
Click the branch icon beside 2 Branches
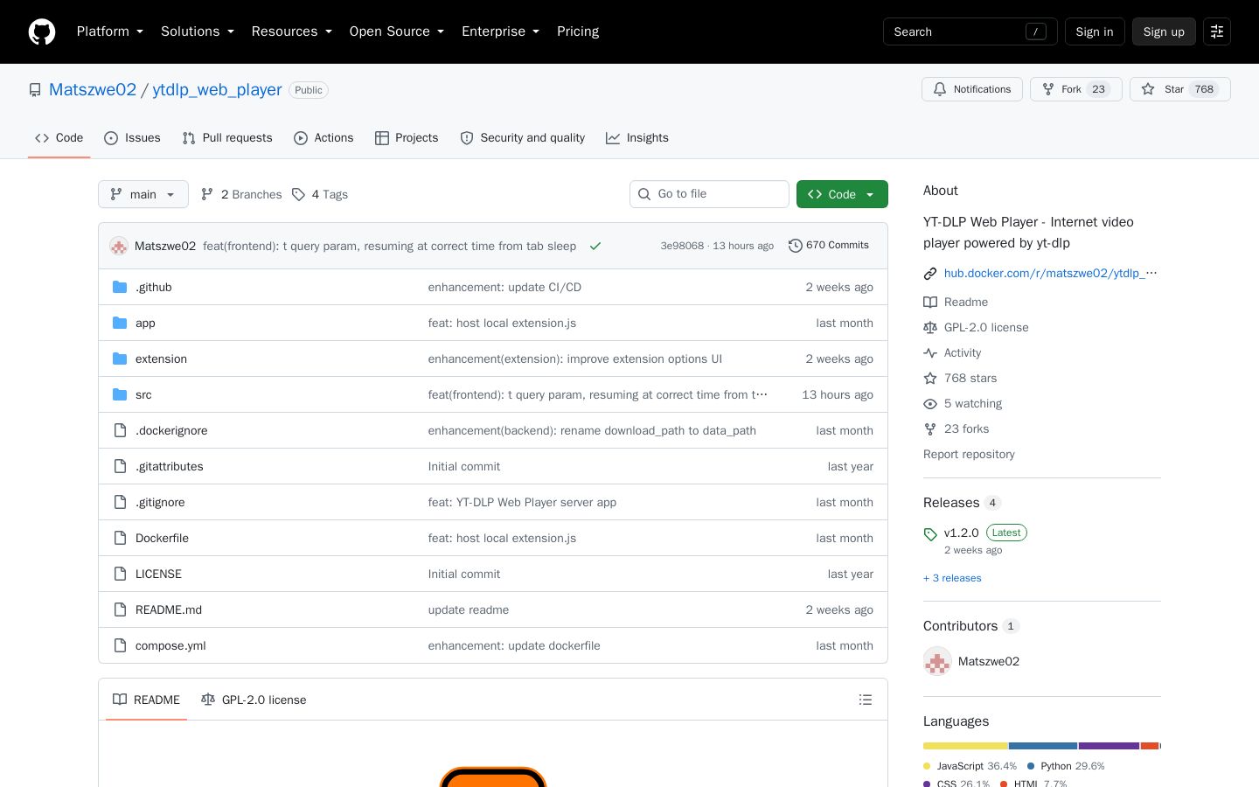click(207, 194)
